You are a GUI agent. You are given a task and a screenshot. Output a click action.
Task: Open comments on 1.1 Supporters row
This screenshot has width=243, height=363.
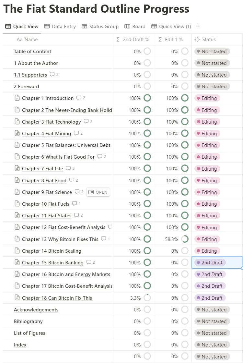(x=54, y=75)
